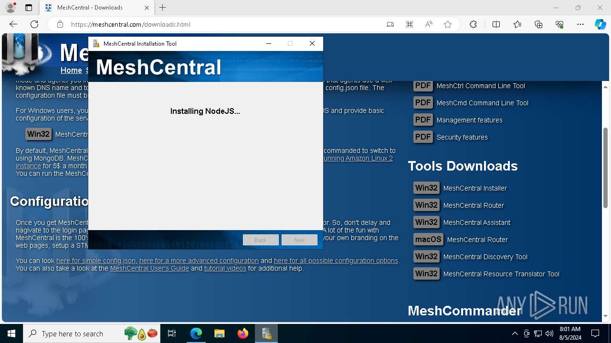Open the Collections icon

tap(538, 24)
